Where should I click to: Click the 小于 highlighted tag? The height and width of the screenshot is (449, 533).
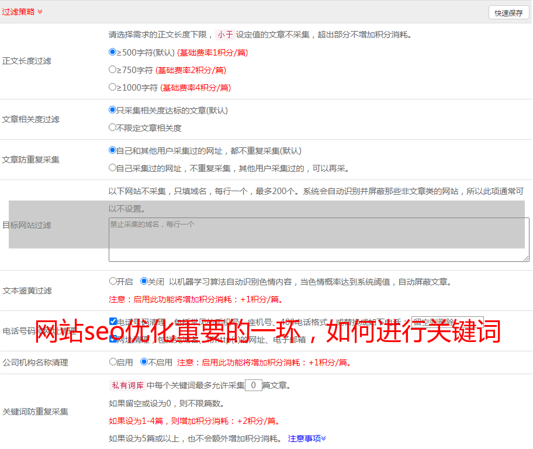pos(225,34)
